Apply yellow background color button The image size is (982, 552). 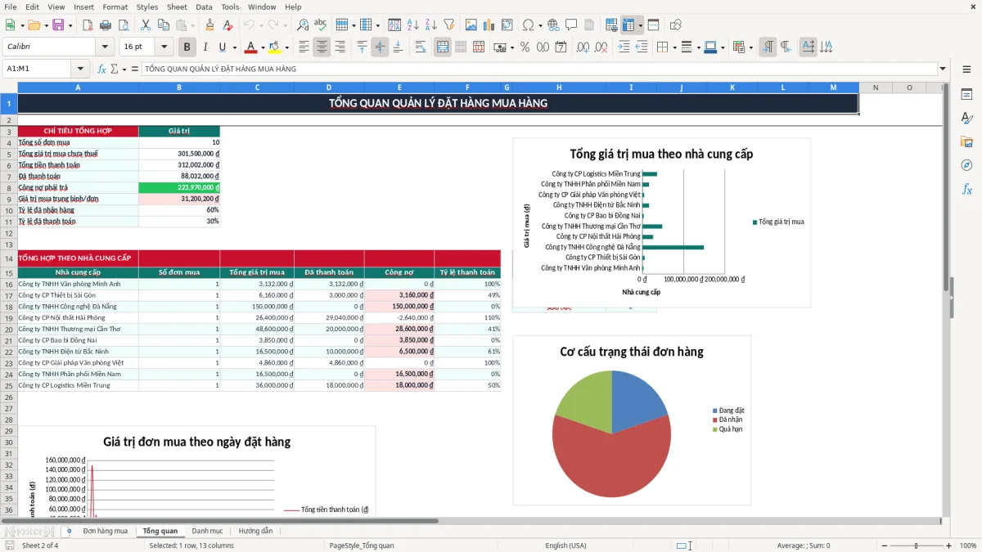(274, 47)
